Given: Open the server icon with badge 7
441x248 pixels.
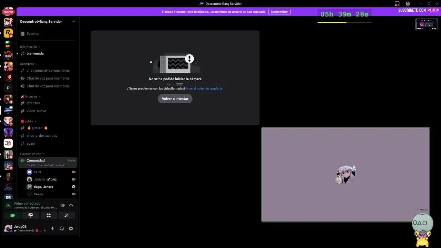Looking at the screenshot, I should click(8, 121).
